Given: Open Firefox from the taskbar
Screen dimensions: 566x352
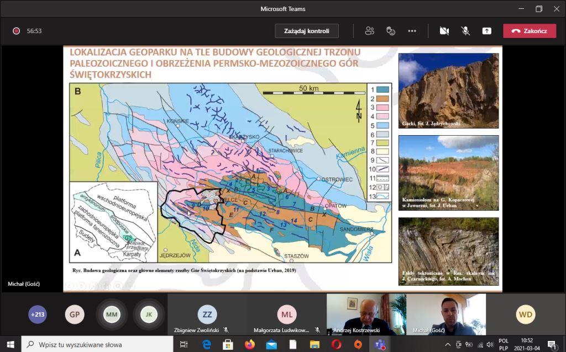Looking at the screenshot, I should 250,344.
